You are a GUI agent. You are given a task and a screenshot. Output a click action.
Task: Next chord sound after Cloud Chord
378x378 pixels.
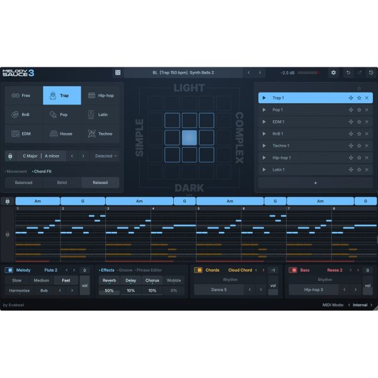pyautogui.click(x=263, y=270)
